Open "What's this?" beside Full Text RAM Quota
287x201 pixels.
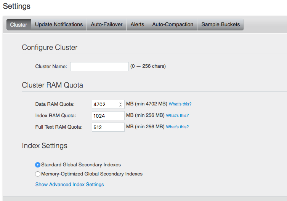[x=177, y=127]
